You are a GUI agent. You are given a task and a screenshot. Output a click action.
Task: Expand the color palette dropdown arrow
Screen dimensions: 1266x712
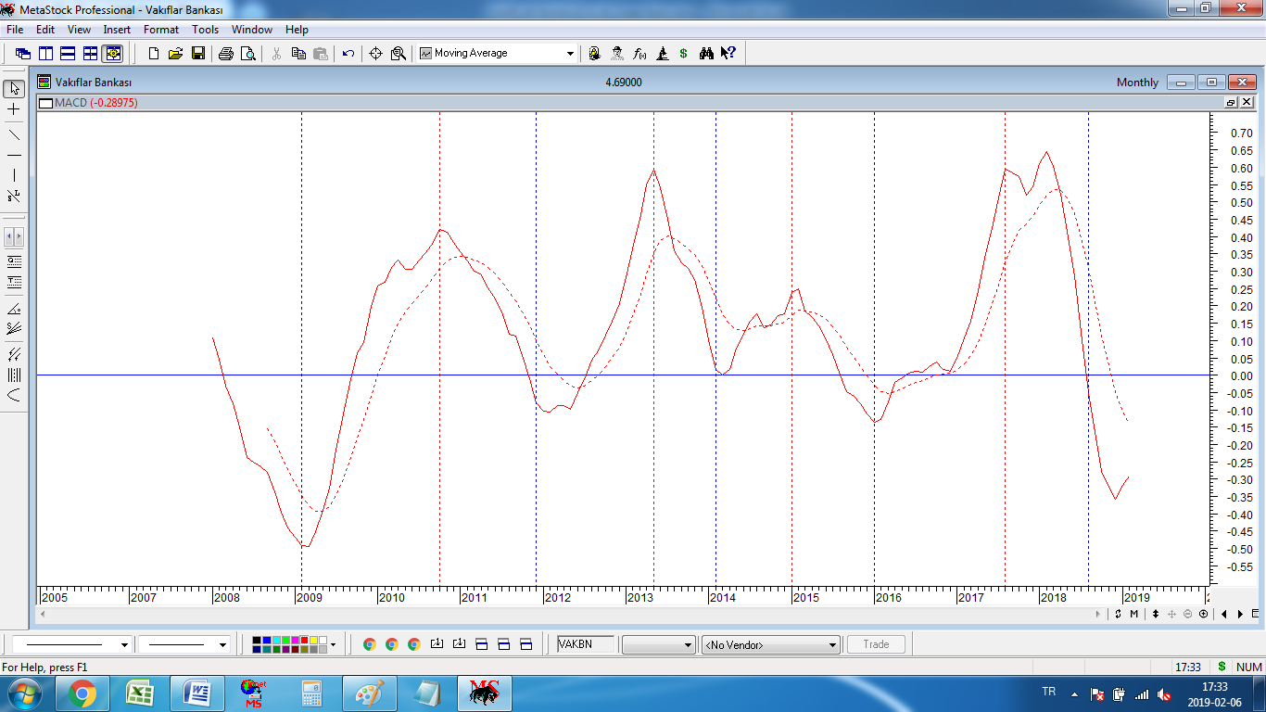pyautogui.click(x=333, y=644)
